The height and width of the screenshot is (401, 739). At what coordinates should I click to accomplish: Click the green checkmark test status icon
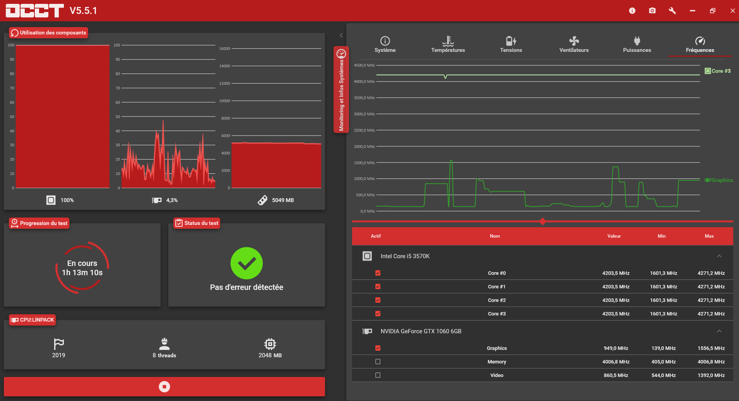(x=246, y=263)
